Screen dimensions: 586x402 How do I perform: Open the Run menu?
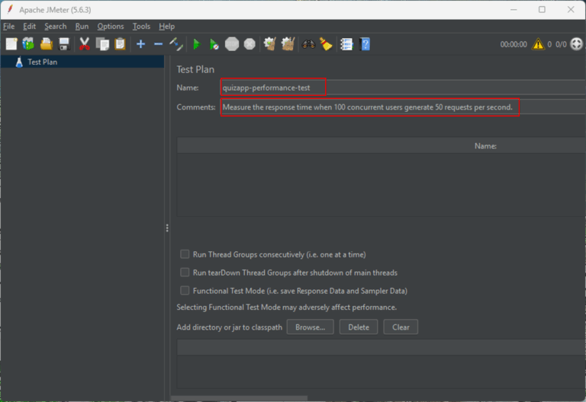tap(82, 27)
